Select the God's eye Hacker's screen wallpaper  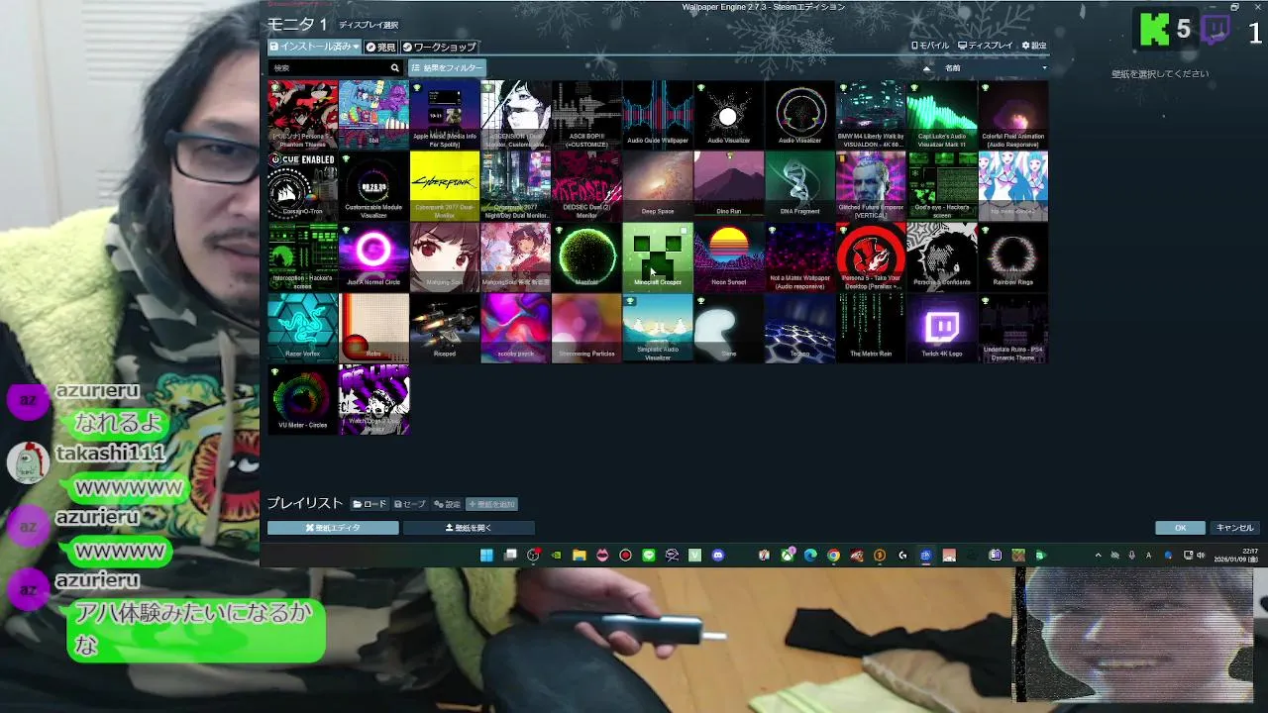pyautogui.click(x=942, y=185)
